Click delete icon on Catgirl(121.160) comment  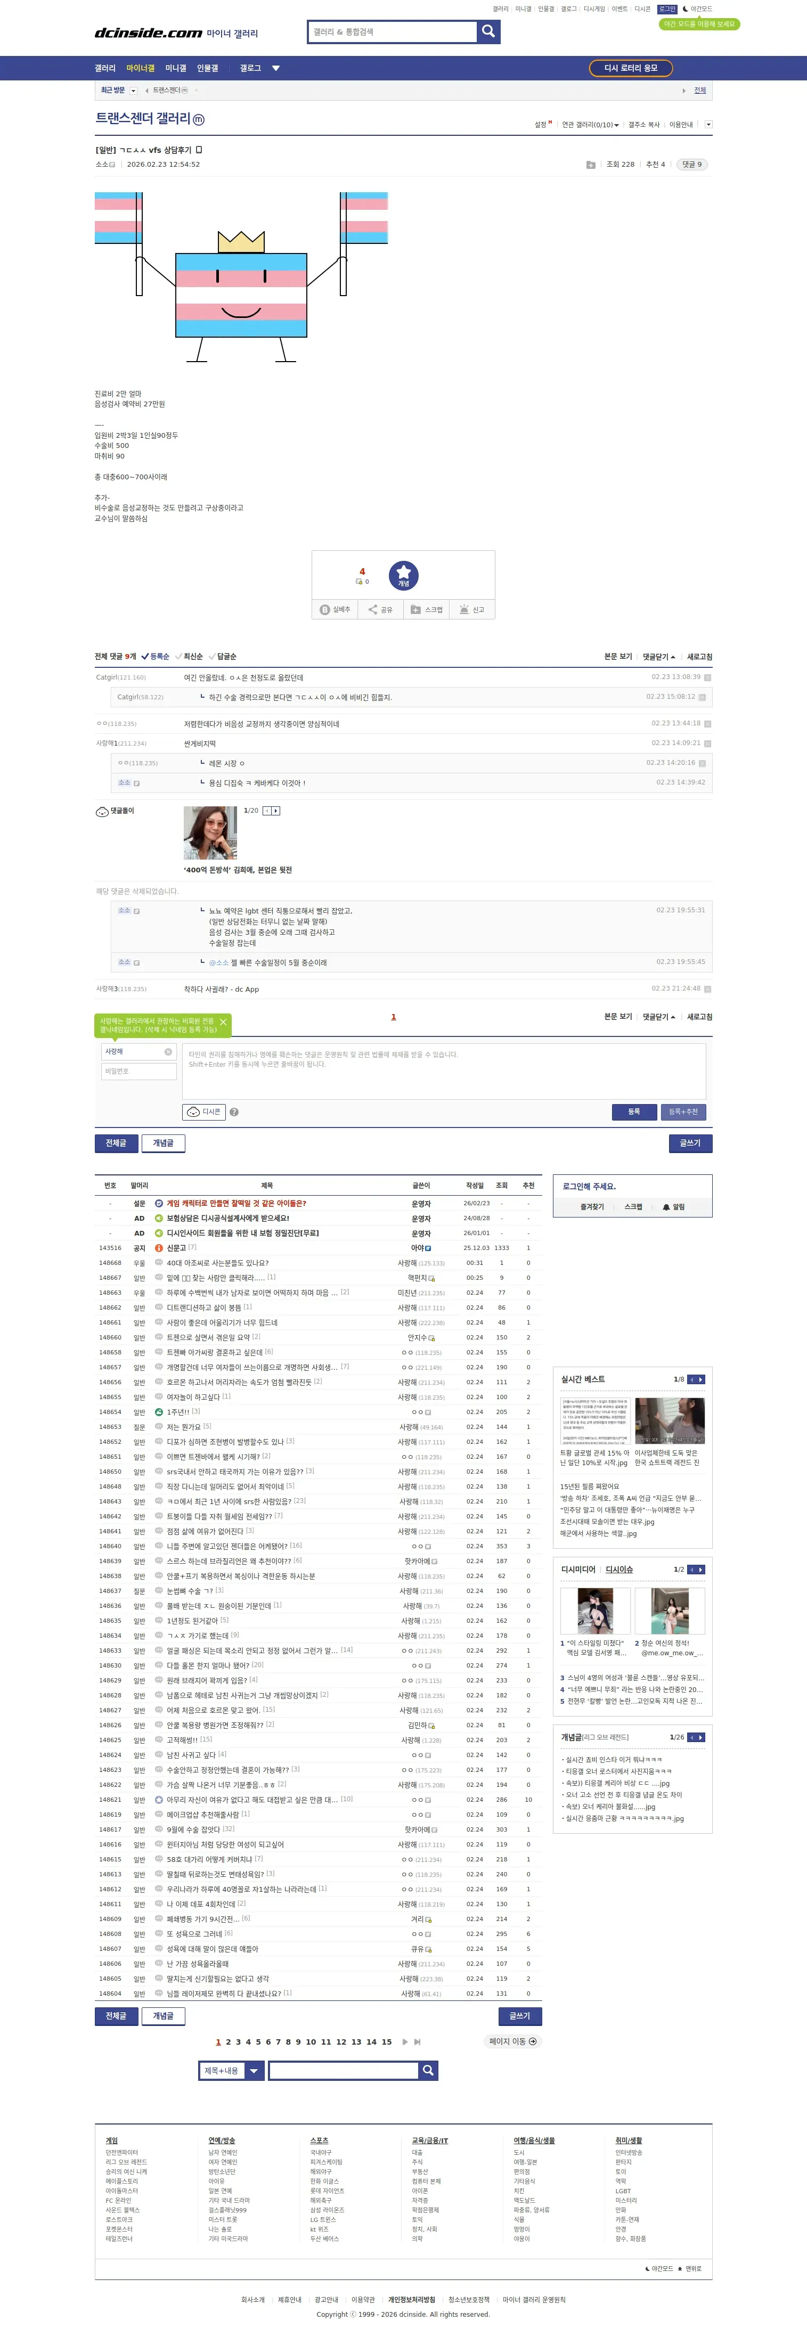[708, 677]
